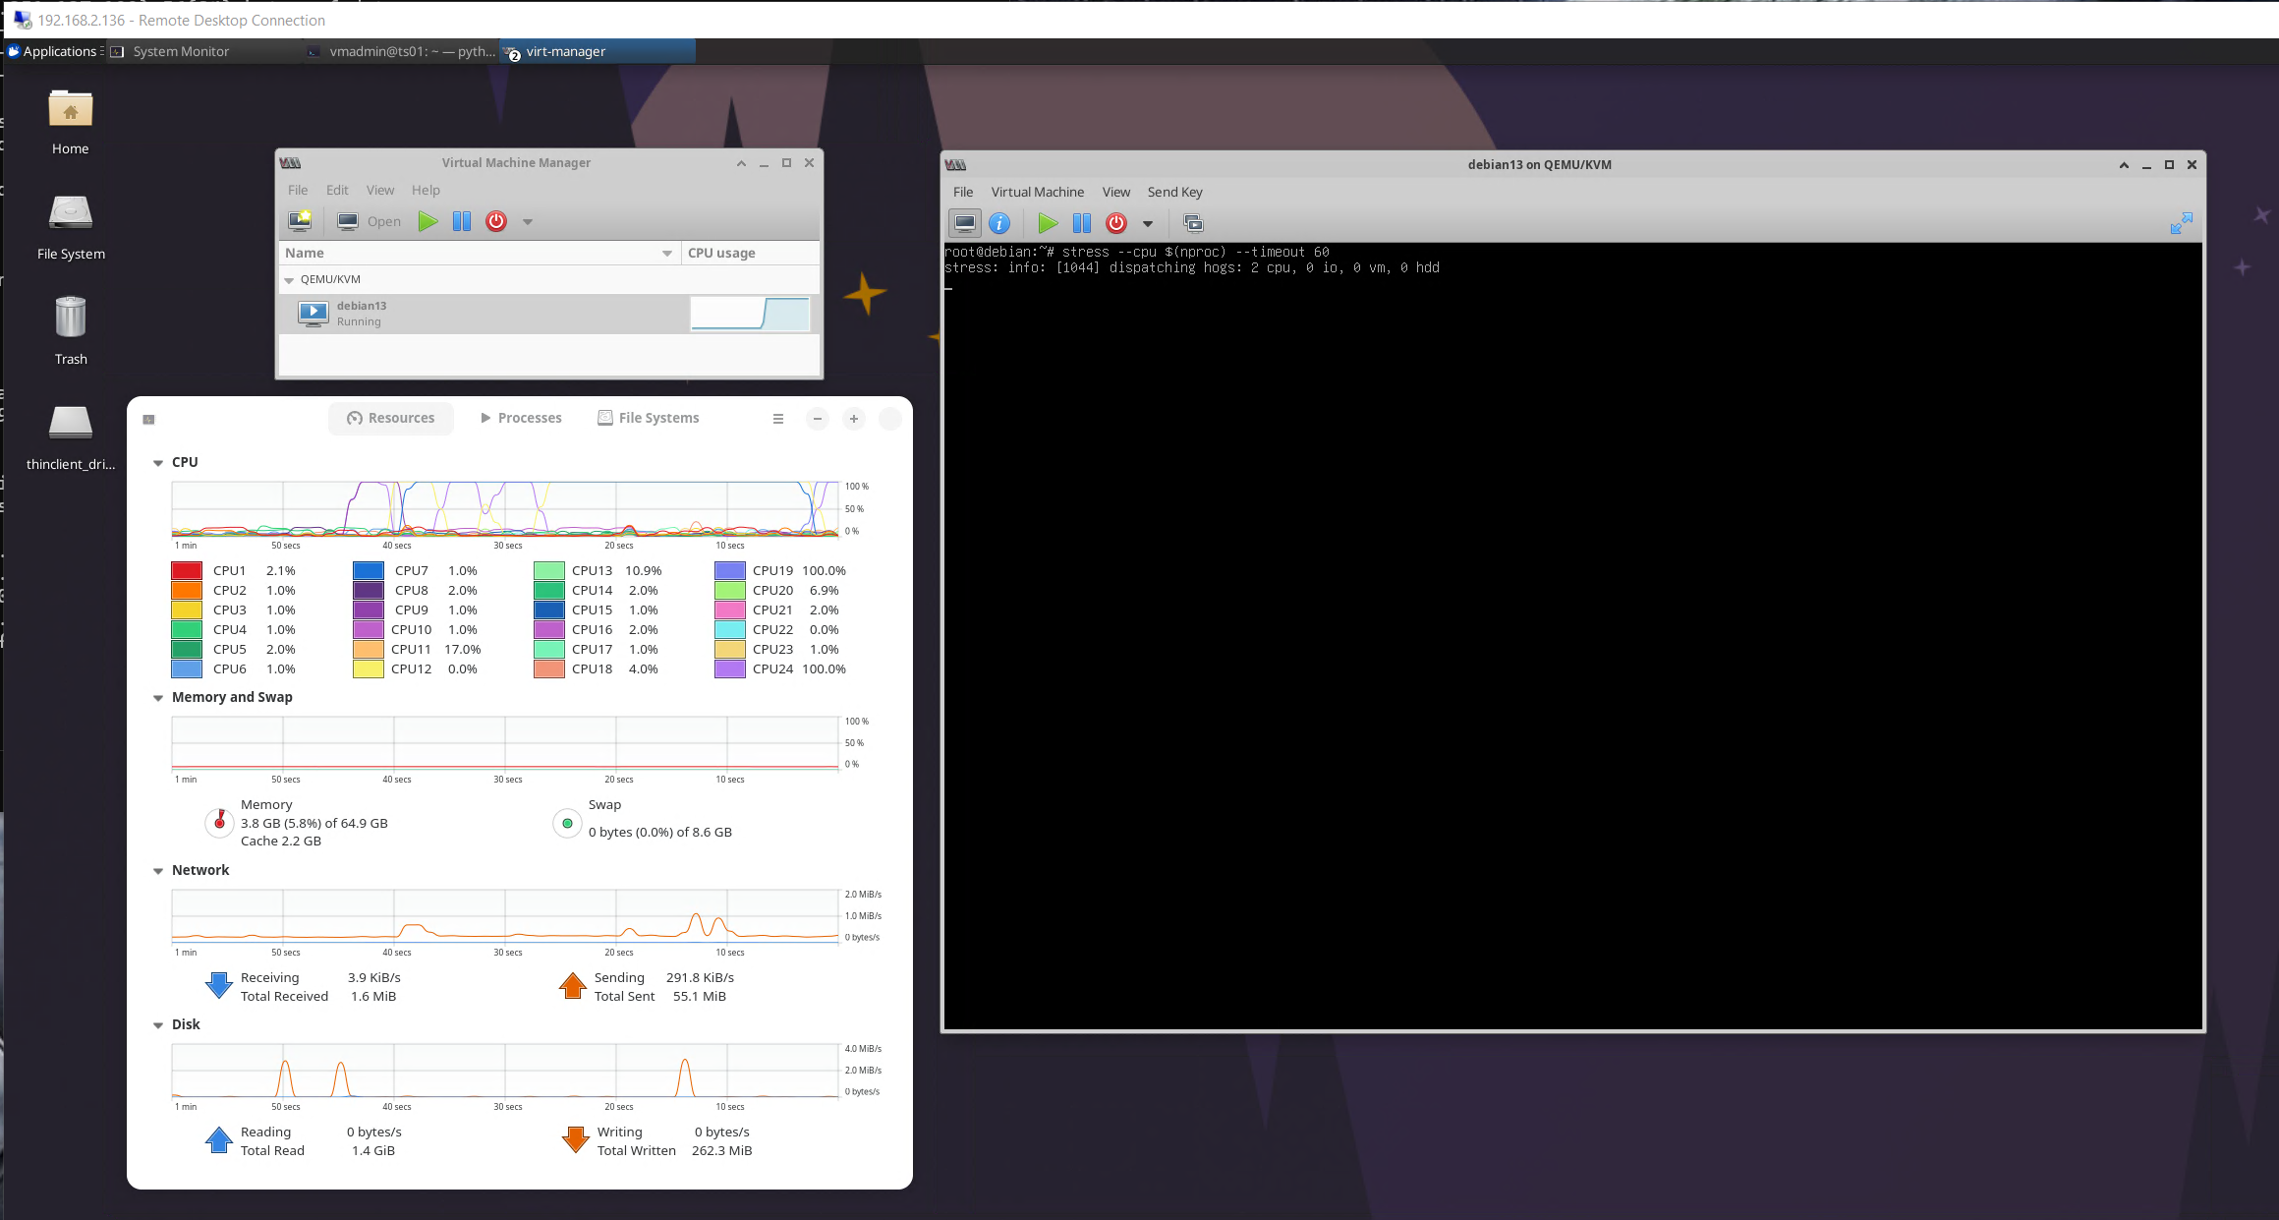Image resolution: width=2279 pixels, height=1220 pixels.
Task: Toggle fullscreen icon in debian13 console
Action: [2181, 223]
